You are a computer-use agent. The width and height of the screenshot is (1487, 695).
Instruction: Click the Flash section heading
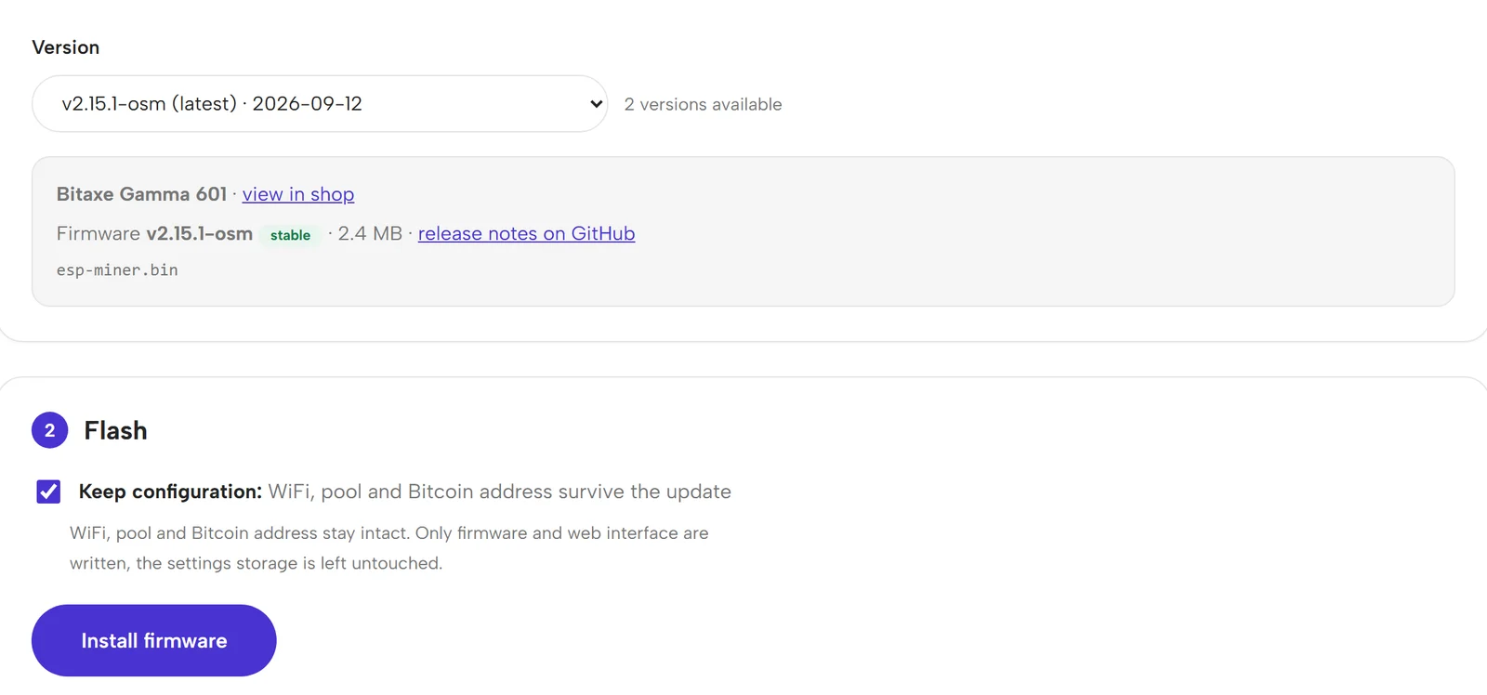click(115, 430)
